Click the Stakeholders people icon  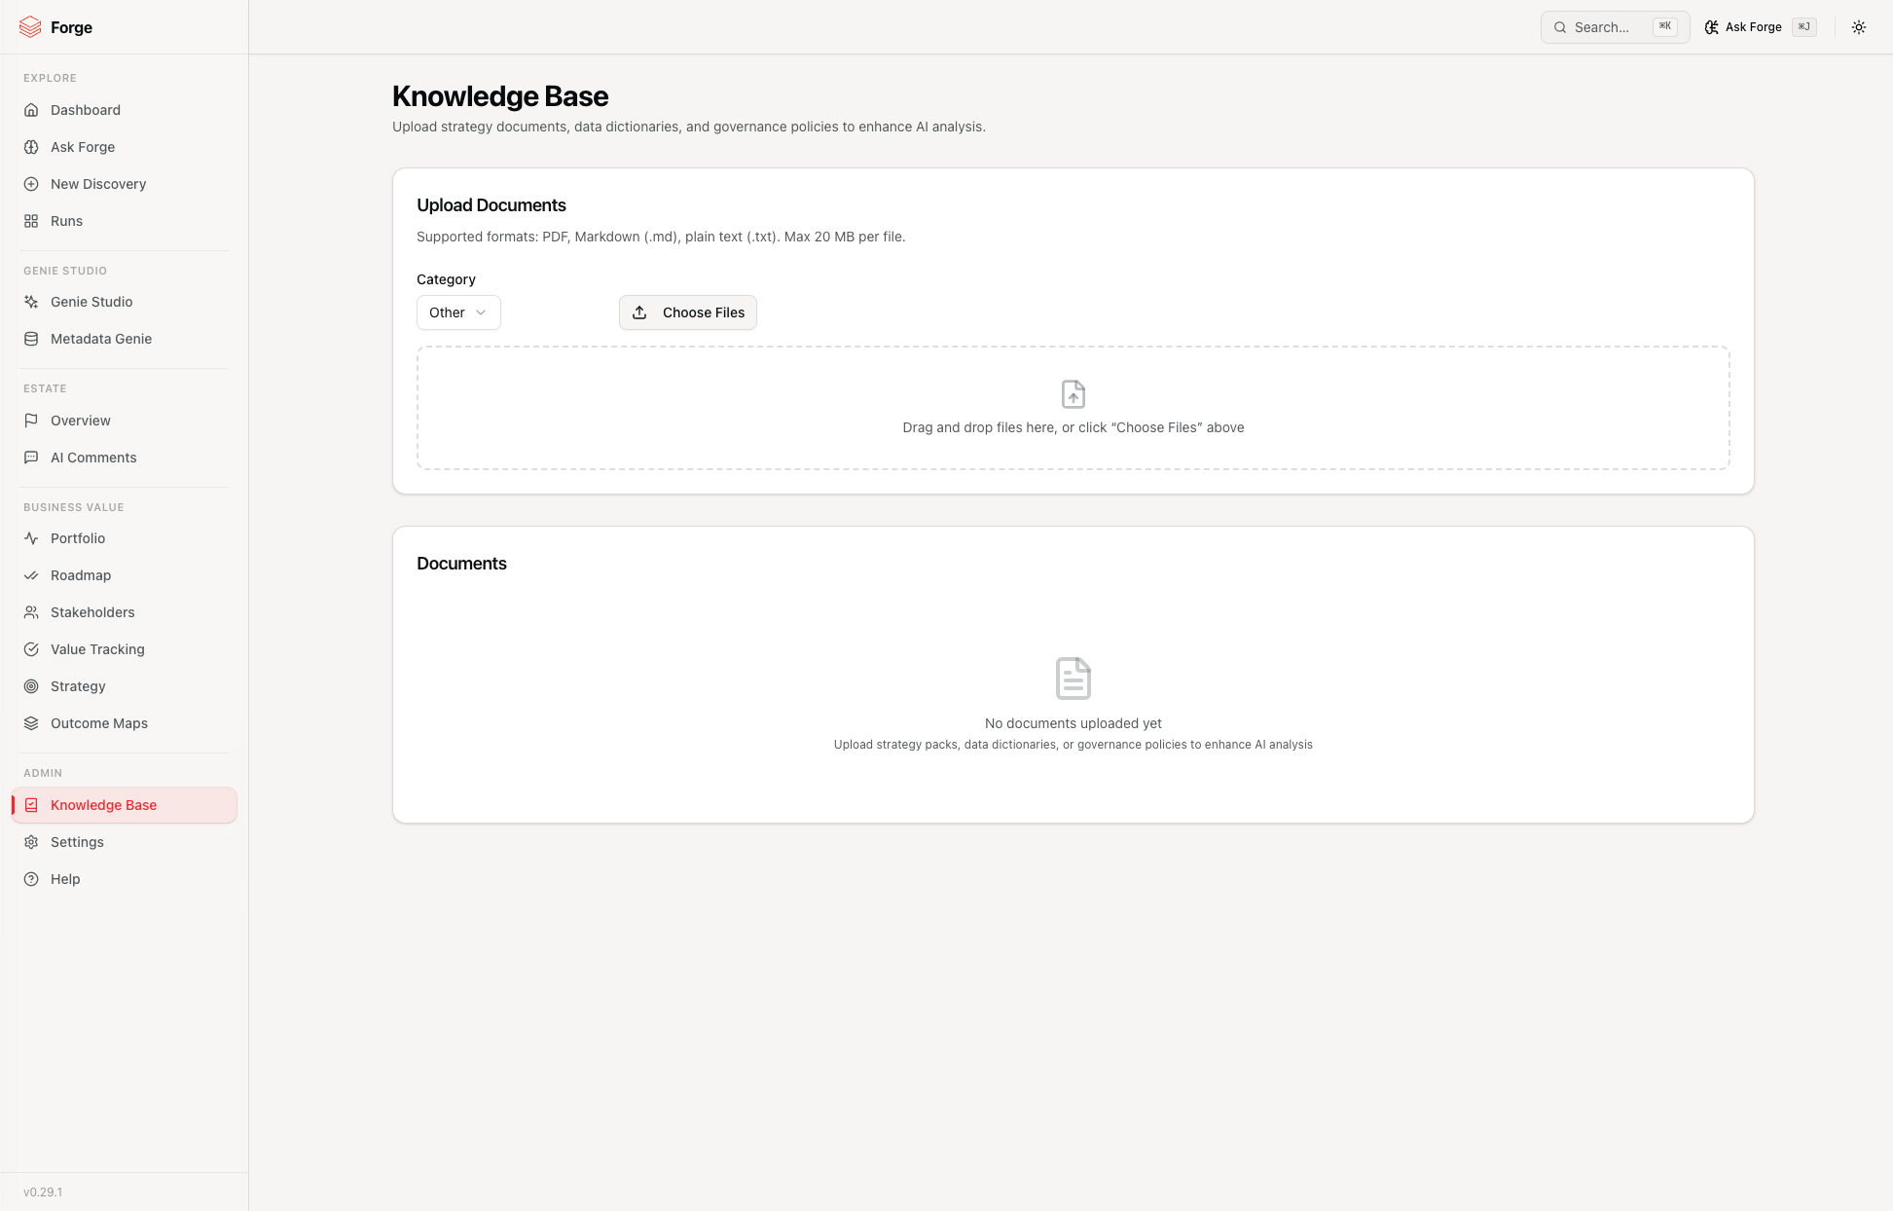click(x=31, y=612)
